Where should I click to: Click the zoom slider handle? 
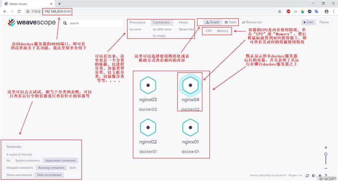tap(326, 154)
